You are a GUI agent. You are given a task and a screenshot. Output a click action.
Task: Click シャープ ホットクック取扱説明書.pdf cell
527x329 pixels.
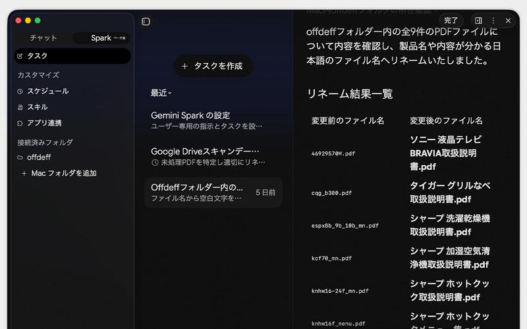pos(450,290)
